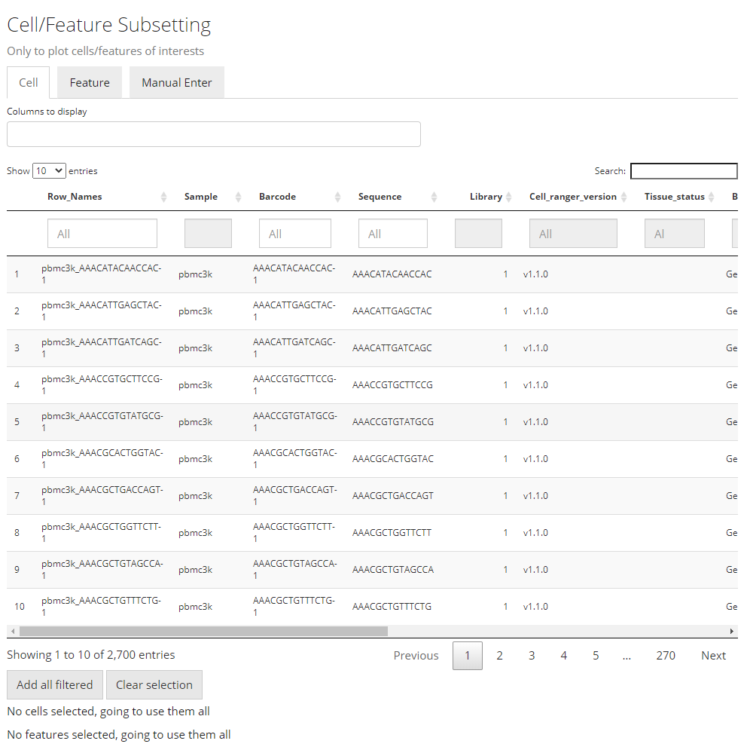Sort by Barcode using its arrows
The height and width of the screenshot is (753, 747).
[337, 197]
